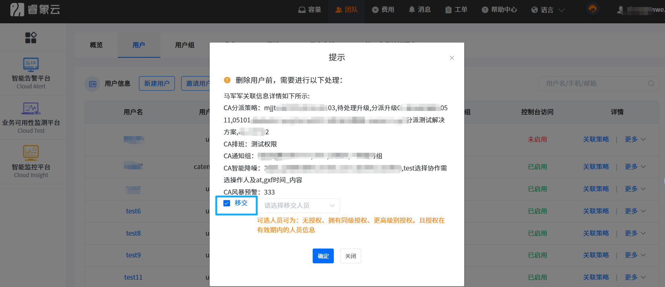This screenshot has width=665, height=287.
Task: Open the 请选择移交人员 dropdown
Action: pos(299,206)
